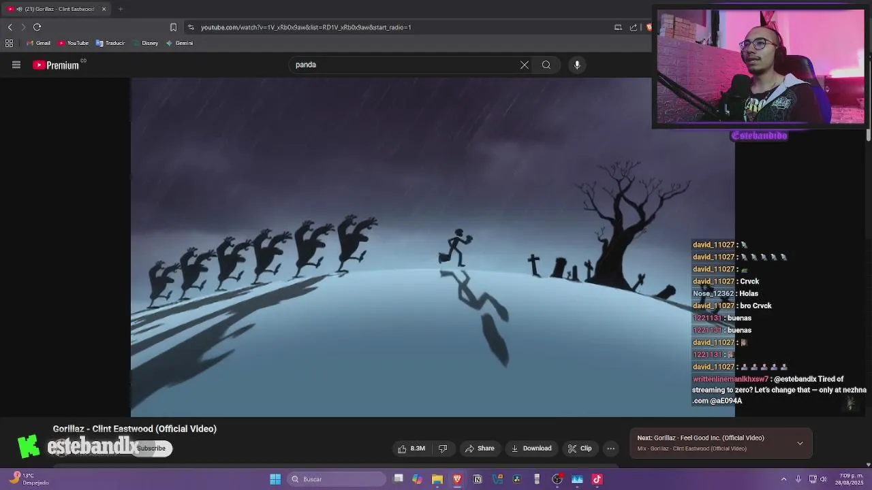The image size is (872, 490).
Task: Select the 'Gorillaz - Clint Eastwood (Official Video)' title
Action: pyautogui.click(x=135, y=429)
